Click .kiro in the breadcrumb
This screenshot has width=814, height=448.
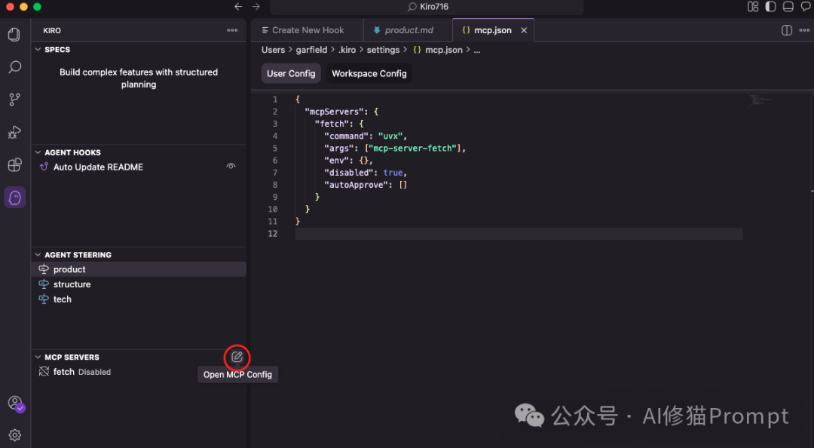[x=347, y=50]
